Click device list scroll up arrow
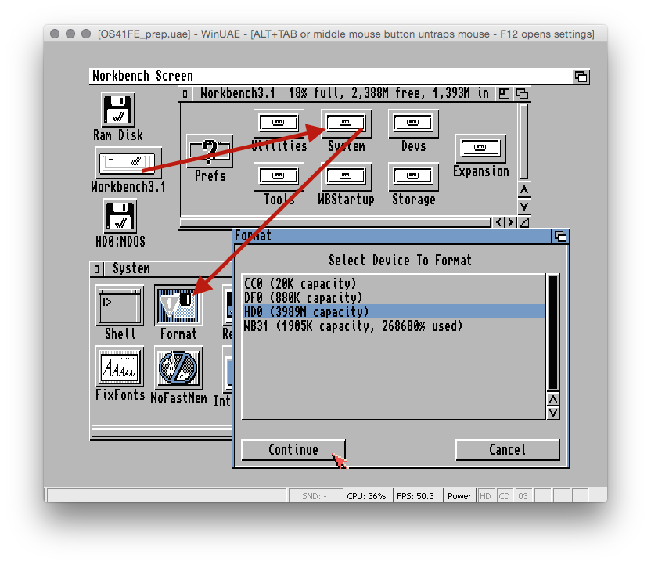651x565 pixels. pyautogui.click(x=553, y=399)
